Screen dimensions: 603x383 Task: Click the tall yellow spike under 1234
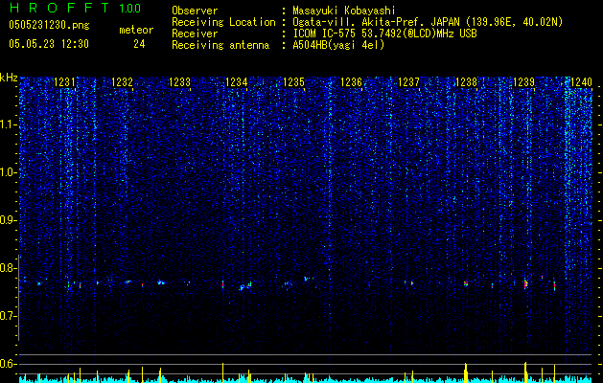pyautogui.click(x=222, y=372)
